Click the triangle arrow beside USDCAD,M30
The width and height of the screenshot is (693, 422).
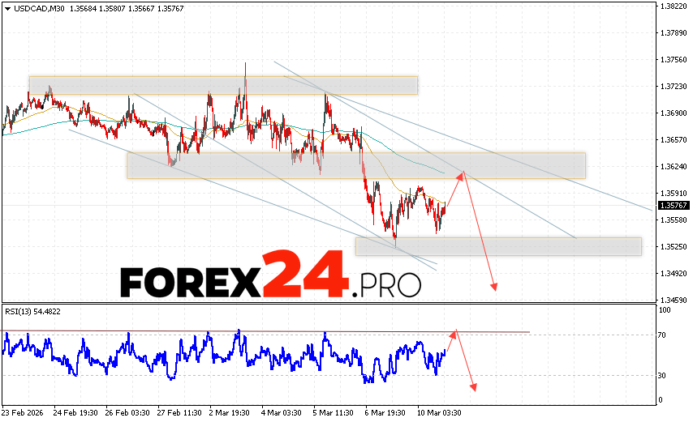pyautogui.click(x=6, y=8)
